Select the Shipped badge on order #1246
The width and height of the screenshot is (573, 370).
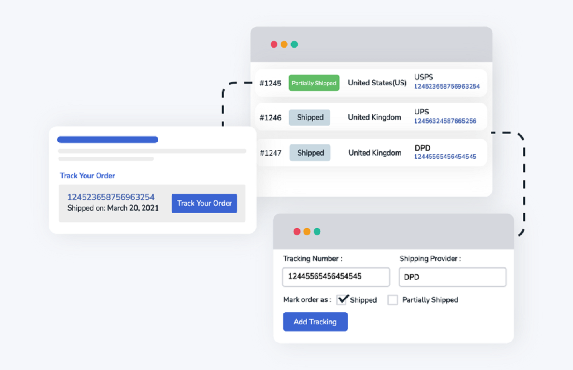309,117
